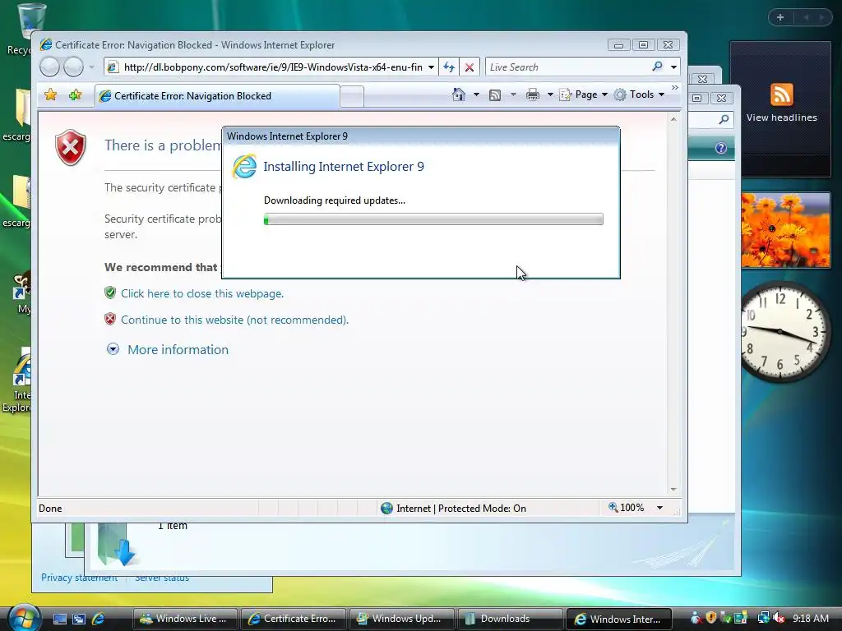Click the Live Search magnifier icon
This screenshot has width=842, height=631.
point(657,67)
